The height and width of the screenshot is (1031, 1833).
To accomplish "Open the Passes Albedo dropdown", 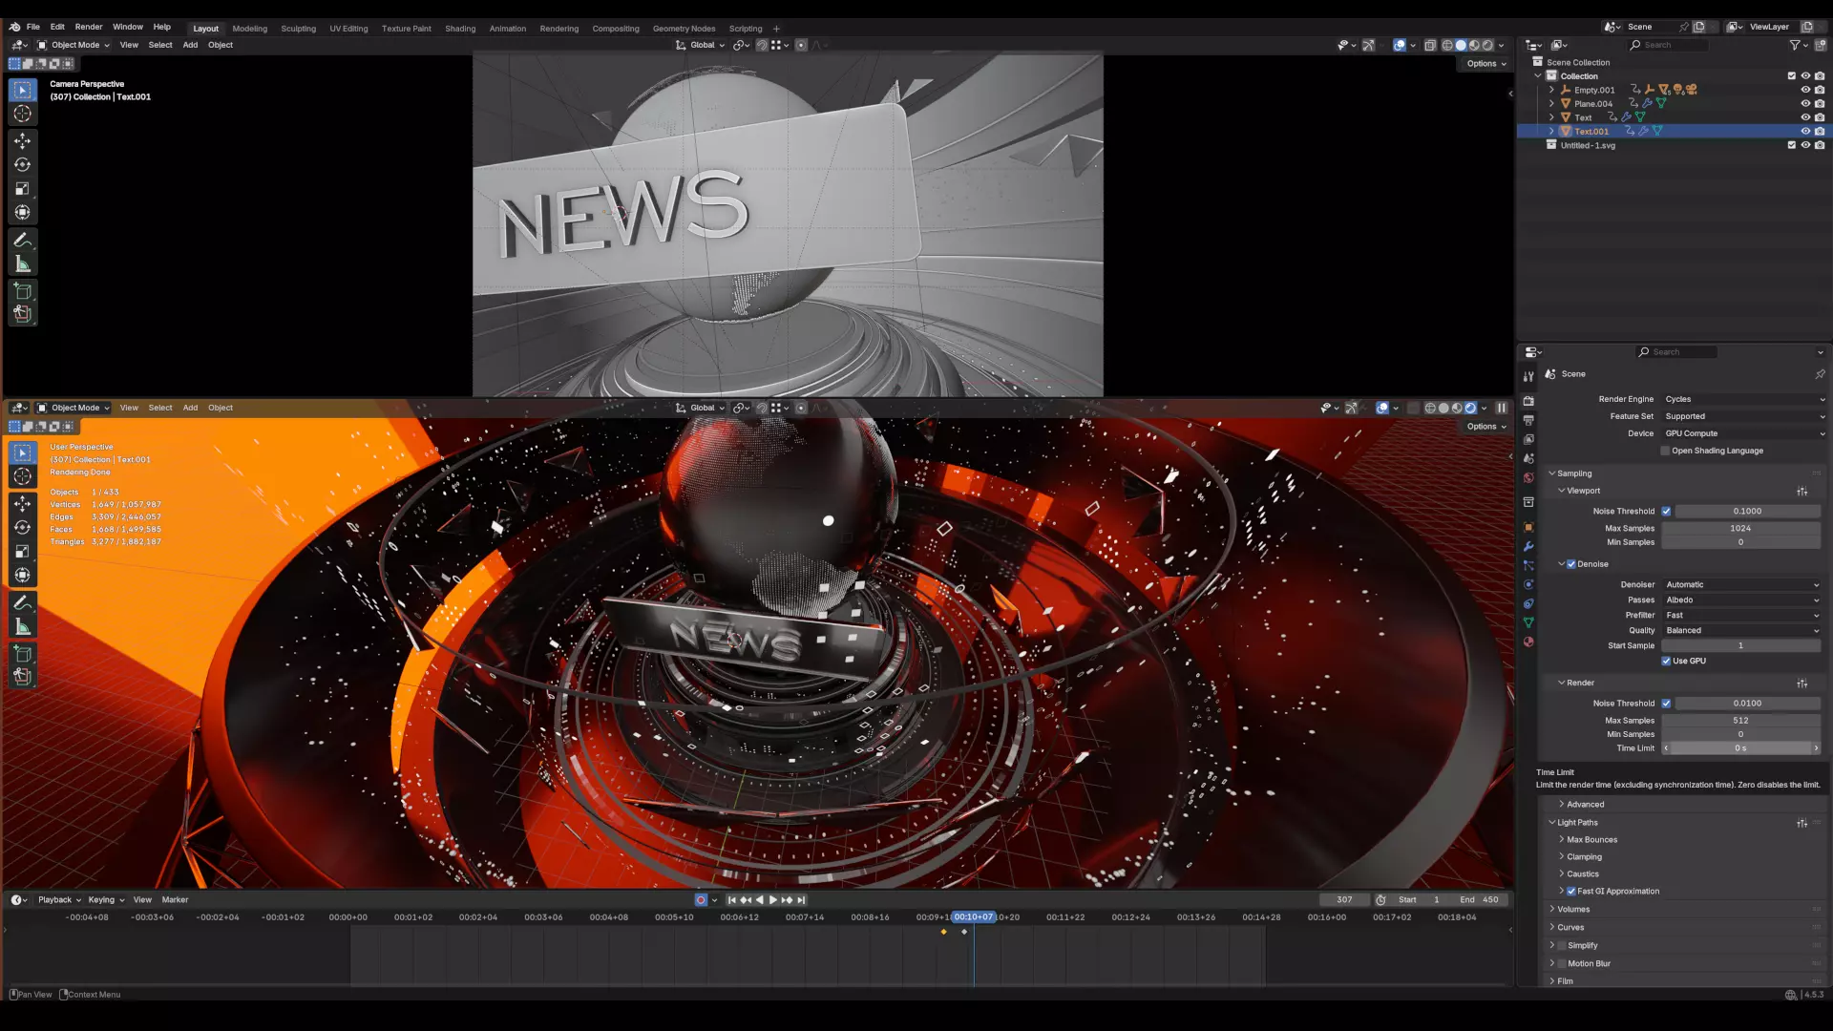I will pyautogui.click(x=1741, y=600).
